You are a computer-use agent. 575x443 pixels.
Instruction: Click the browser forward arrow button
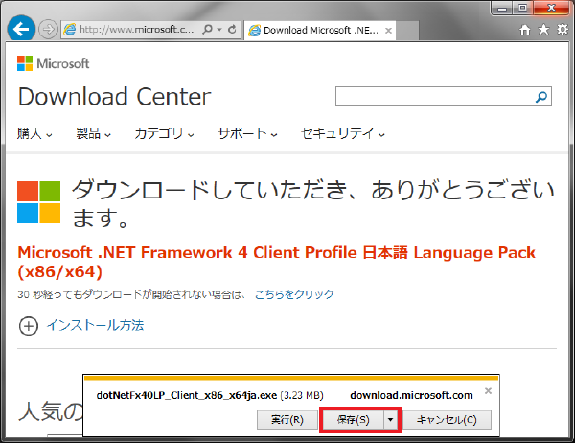coord(48,29)
